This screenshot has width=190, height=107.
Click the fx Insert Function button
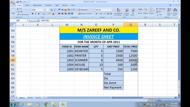[38, 21]
